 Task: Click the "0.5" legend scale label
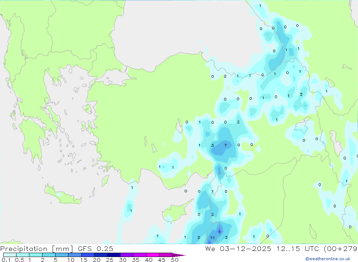click(x=19, y=260)
